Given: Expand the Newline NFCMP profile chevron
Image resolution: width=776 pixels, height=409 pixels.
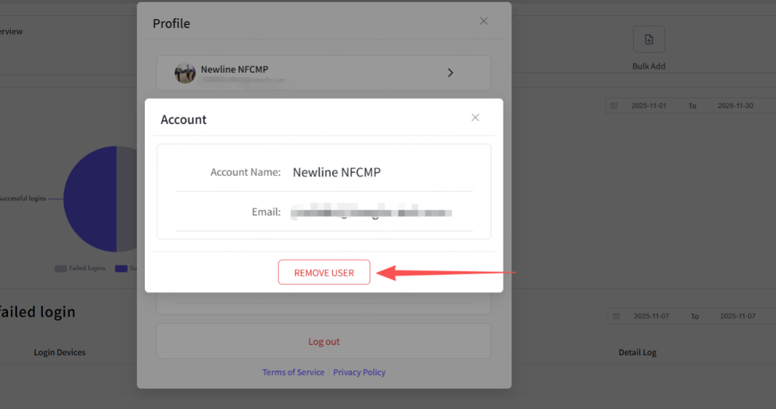Looking at the screenshot, I should coord(451,73).
